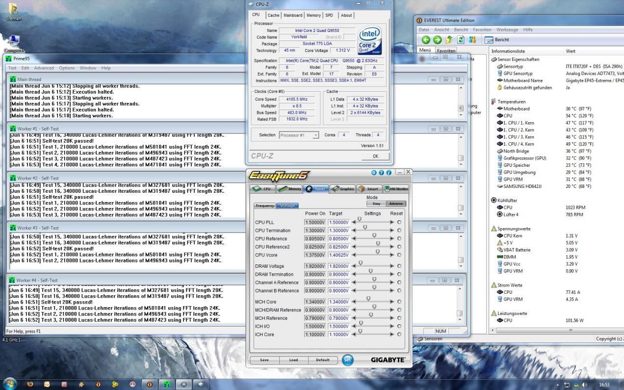Reset CPU PLL voltage radio
This screenshot has height=390, width=624.
click(x=399, y=222)
